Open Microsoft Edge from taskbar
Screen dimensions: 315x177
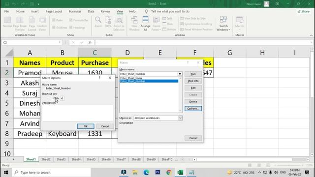(x=146, y=173)
